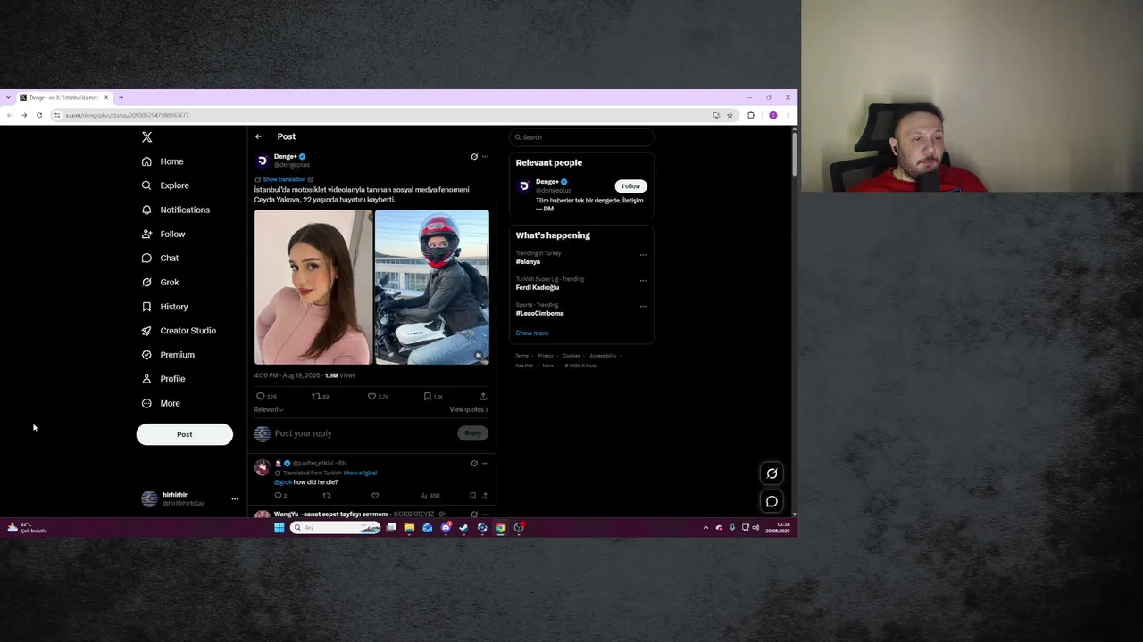This screenshot has height=642, width=1143.
Task: Open the Chrome extensions puzzle icon
Action: coord(751,115)
